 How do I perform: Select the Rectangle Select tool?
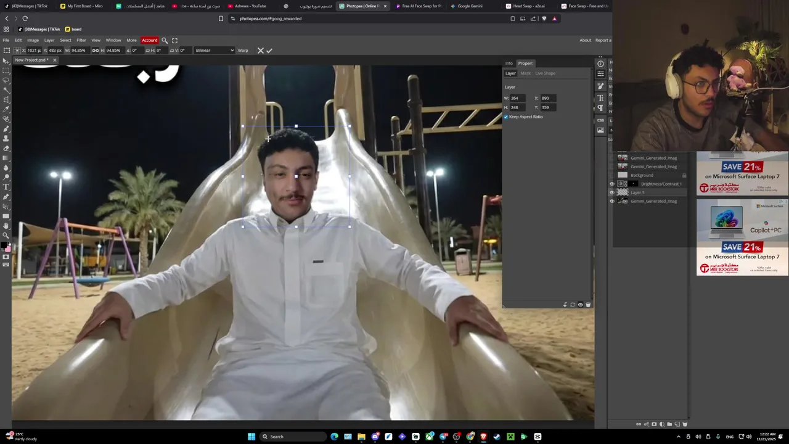pyautogui.click(x=7, y=70)
